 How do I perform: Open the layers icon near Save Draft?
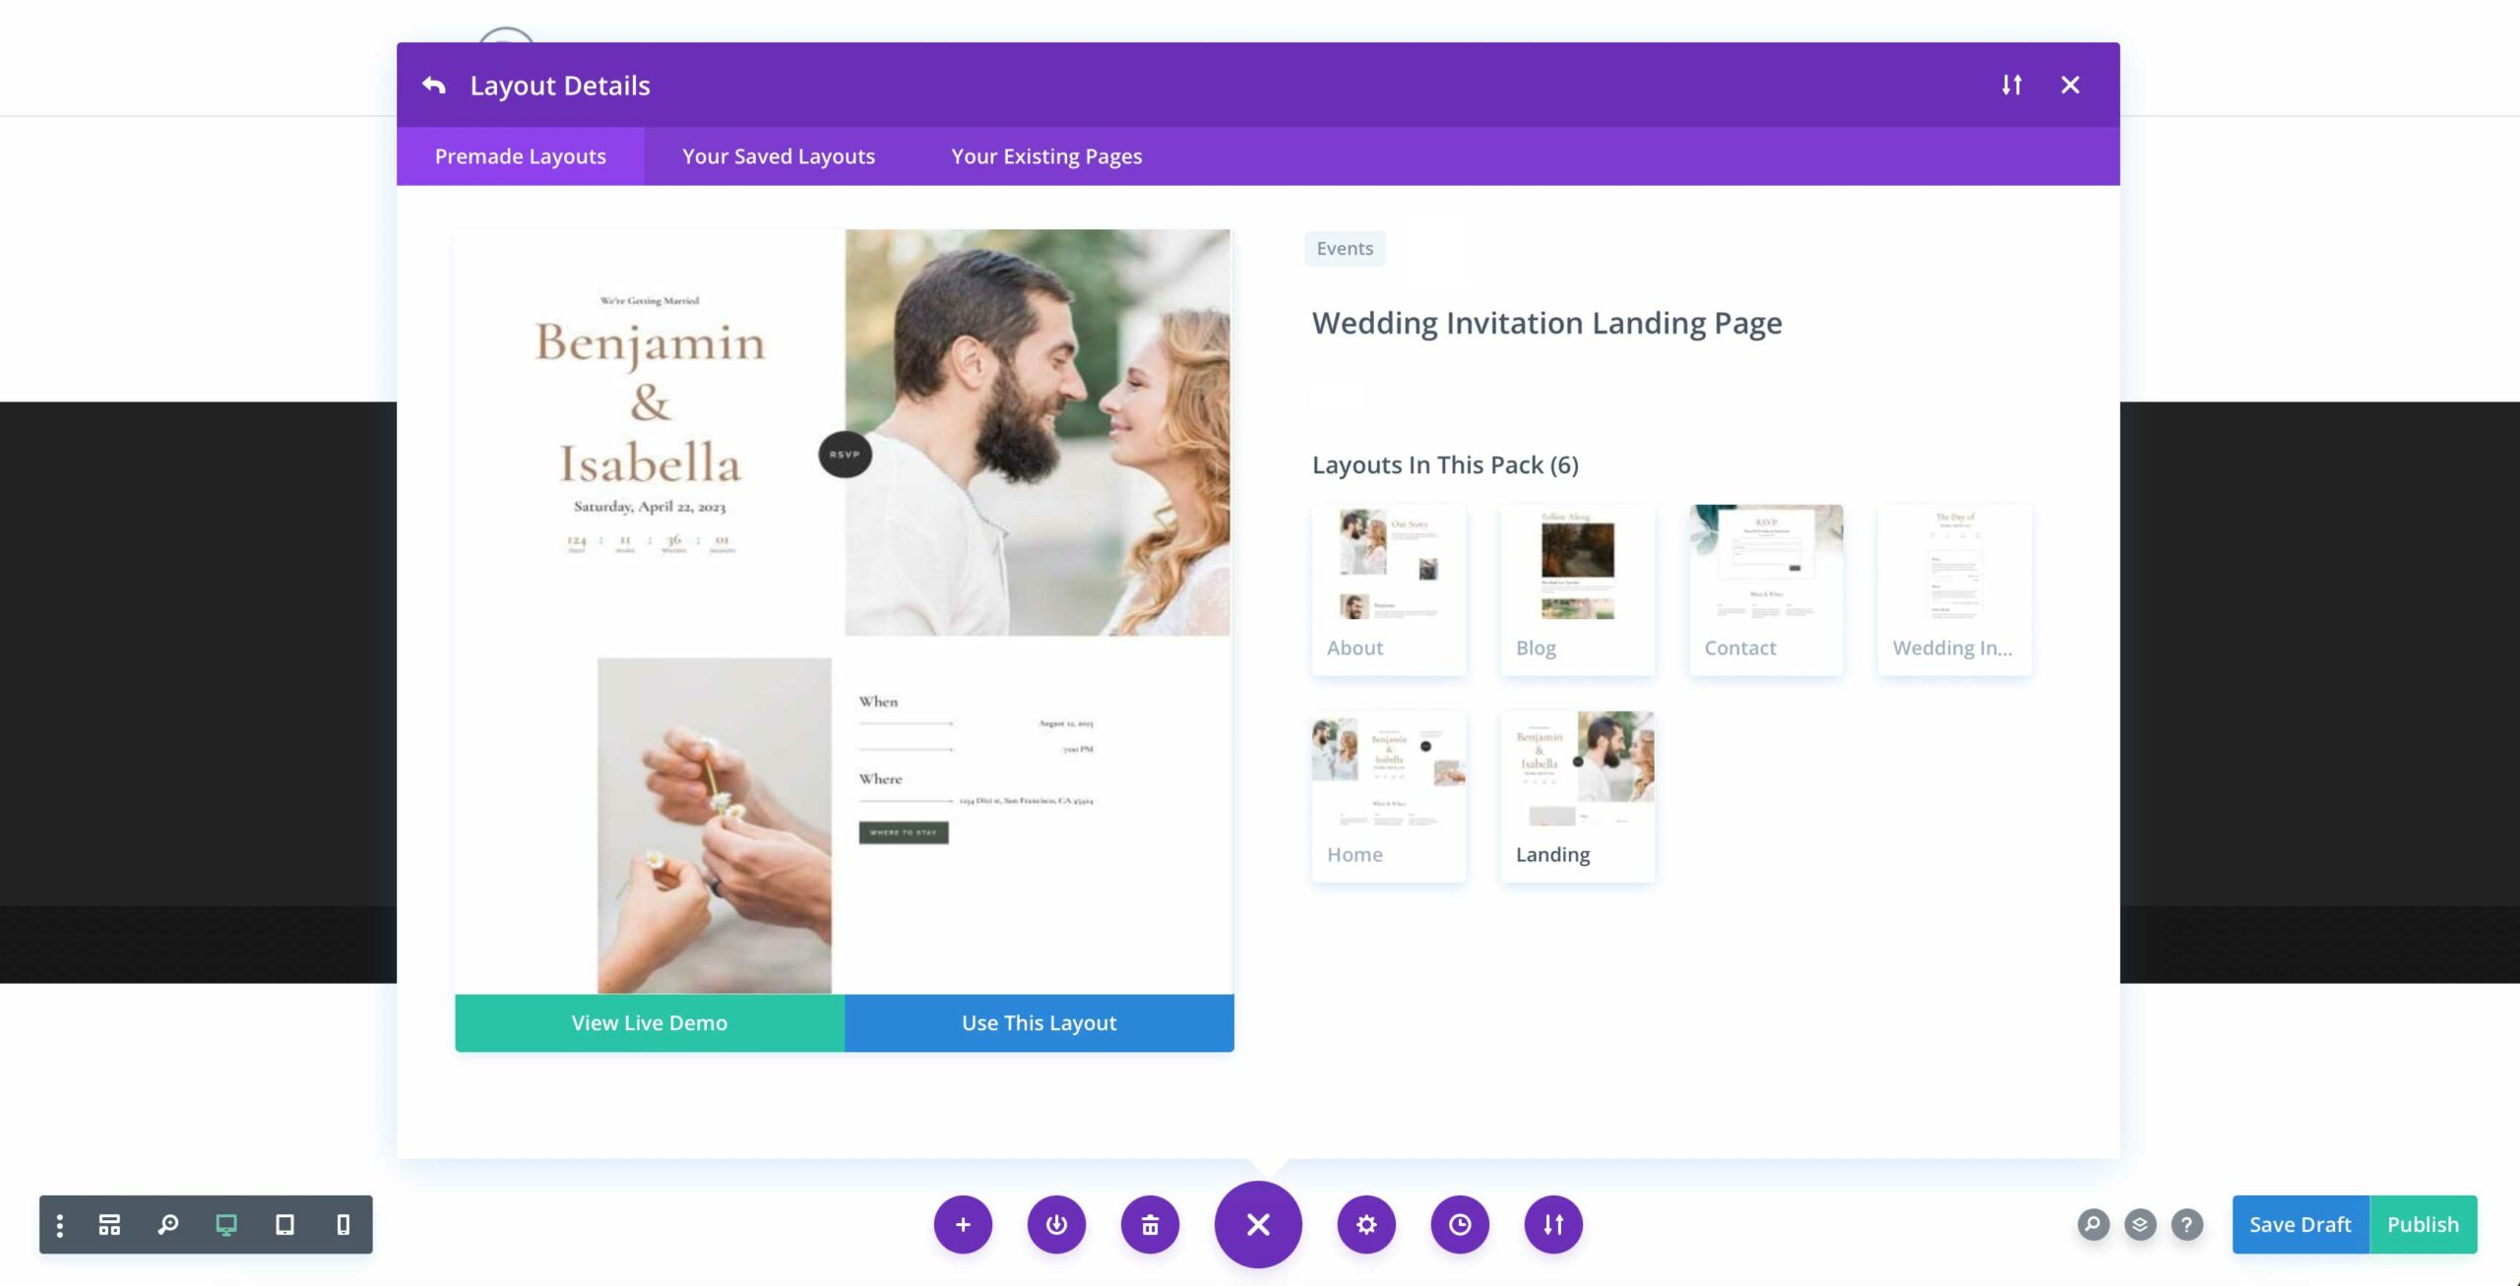(2140, 1224)
